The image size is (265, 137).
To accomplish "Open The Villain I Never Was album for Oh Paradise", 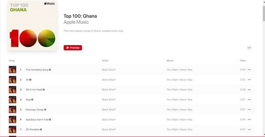I will point(179,129).
